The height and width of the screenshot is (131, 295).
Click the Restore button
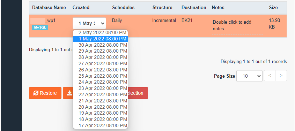(x=45, y=93)
